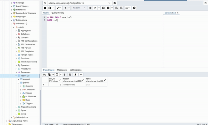
Task: Click the Execute query play icon
Action: 95,8
